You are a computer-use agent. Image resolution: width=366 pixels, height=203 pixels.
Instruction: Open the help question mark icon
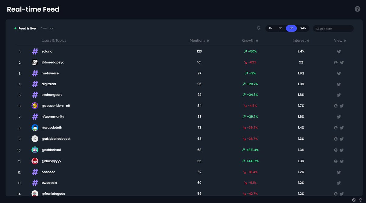coord(357,9)
